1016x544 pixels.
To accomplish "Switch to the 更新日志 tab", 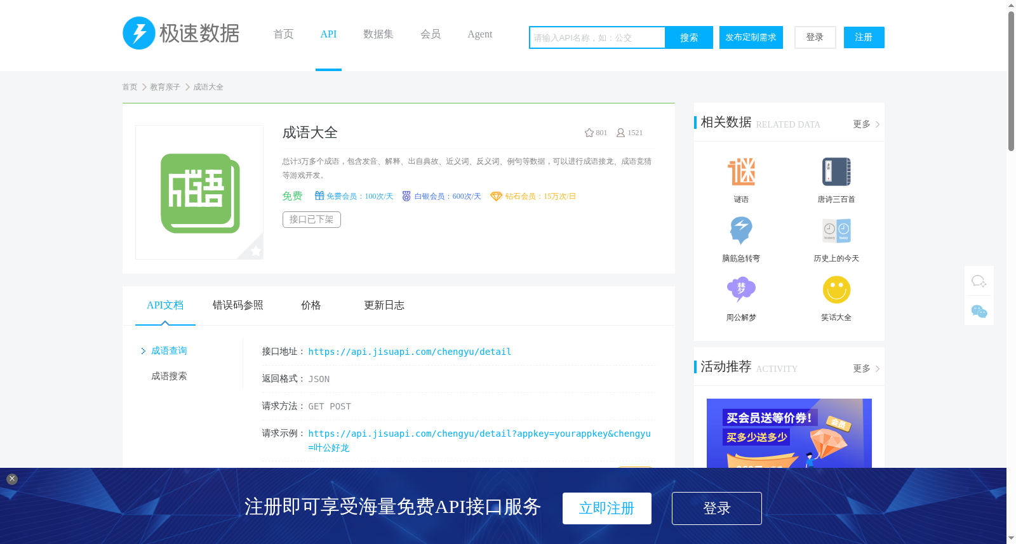I will pyautogui.click(x=384, y=305).
